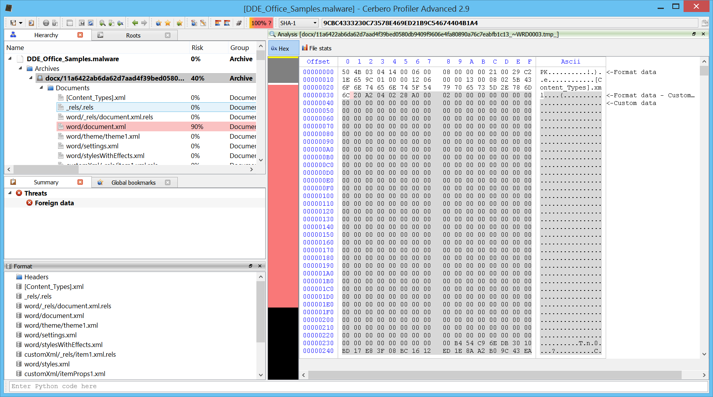The image size is (713, 397).
Task: Close the Analysis panel
Action: pos(703,34)
